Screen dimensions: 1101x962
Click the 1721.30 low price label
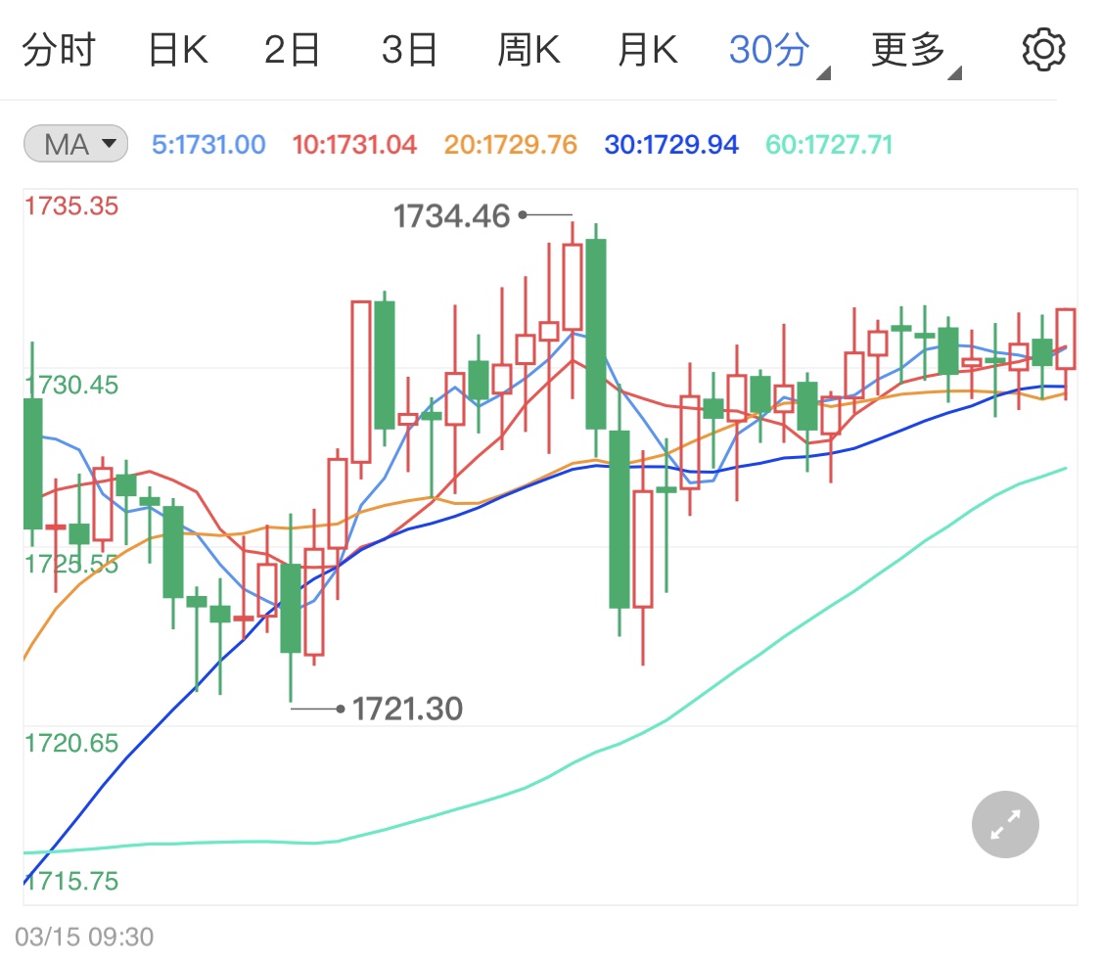coord(407,709)
